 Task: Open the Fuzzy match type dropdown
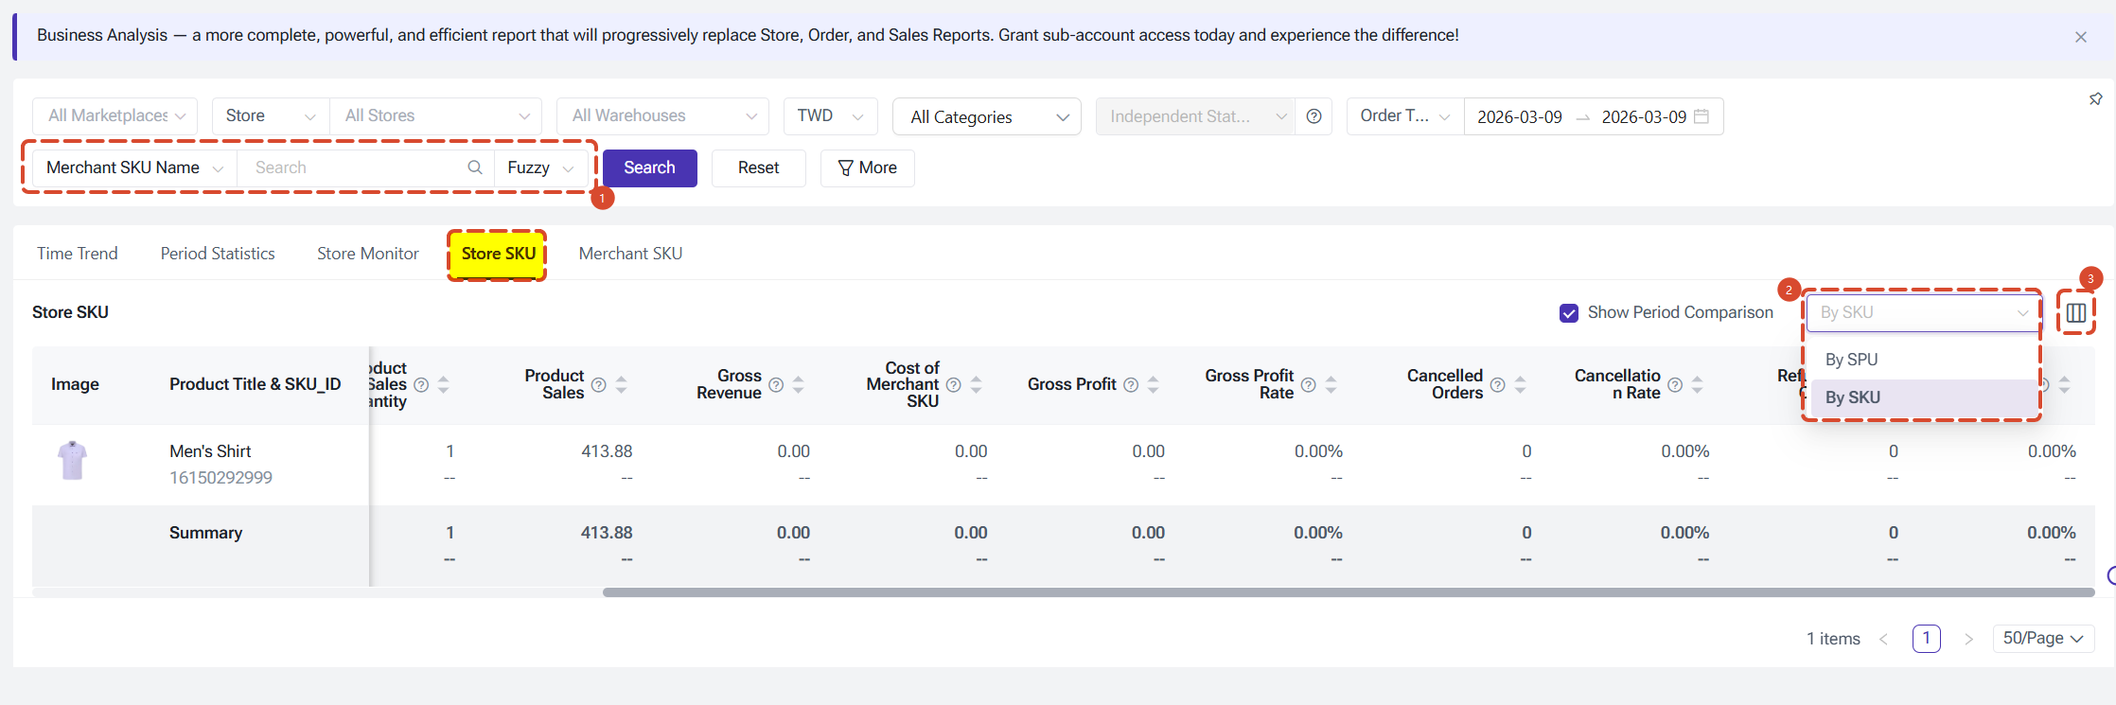tap(541, 167)
